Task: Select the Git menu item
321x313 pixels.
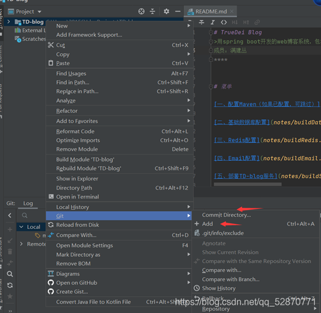Action: click(119, 216)
